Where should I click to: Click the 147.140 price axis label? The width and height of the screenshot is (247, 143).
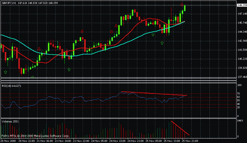pos(242,14)
